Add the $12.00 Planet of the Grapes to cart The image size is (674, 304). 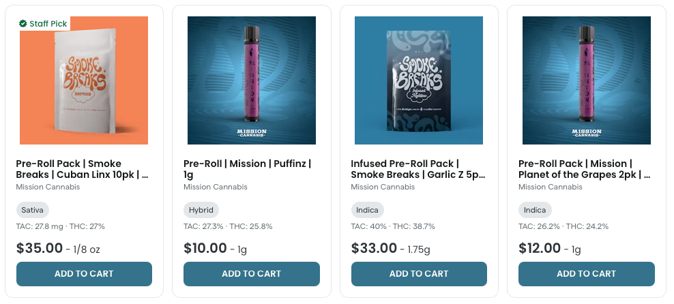586,274
